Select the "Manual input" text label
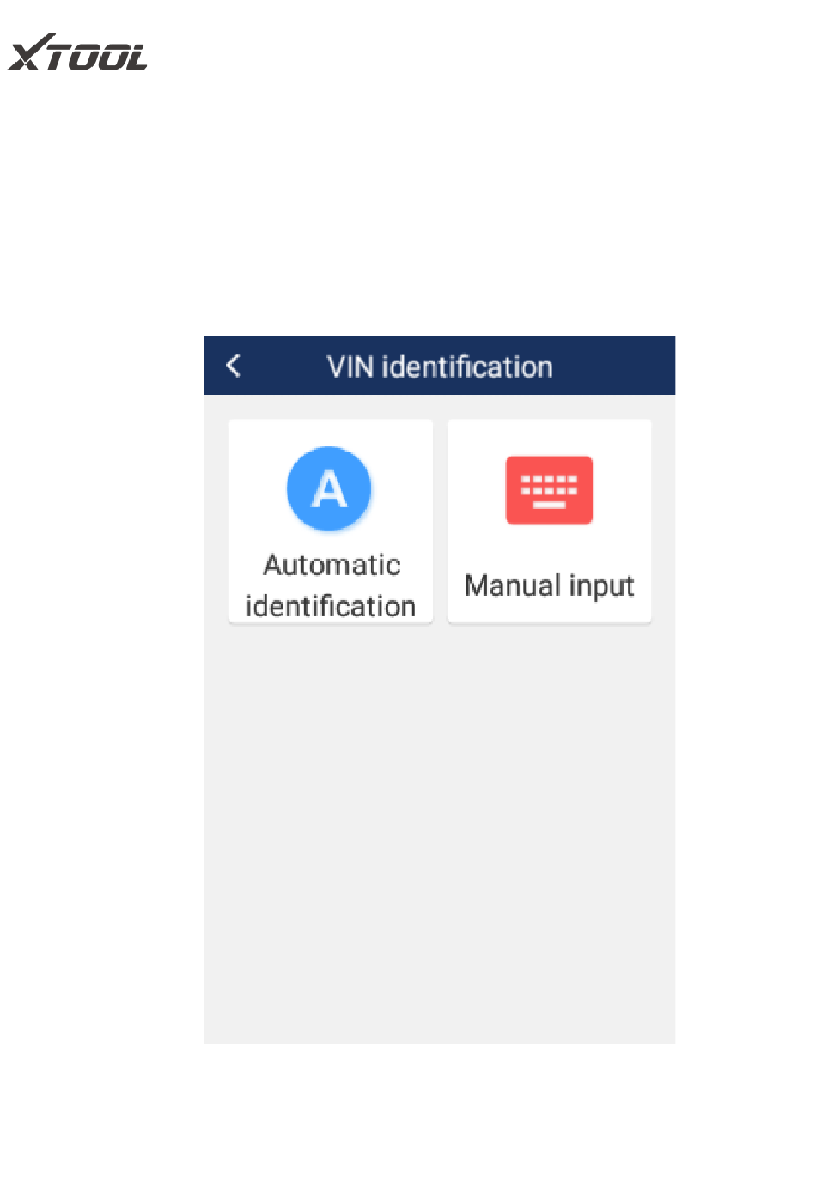The image size is (816, 1183). click(x=549, y=585)
